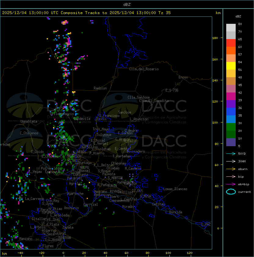Click the 'Tulumaya' place label

104,135
